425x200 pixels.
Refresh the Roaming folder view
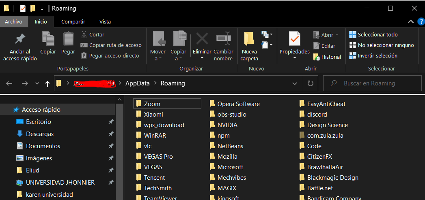click(x=311, y=83)
